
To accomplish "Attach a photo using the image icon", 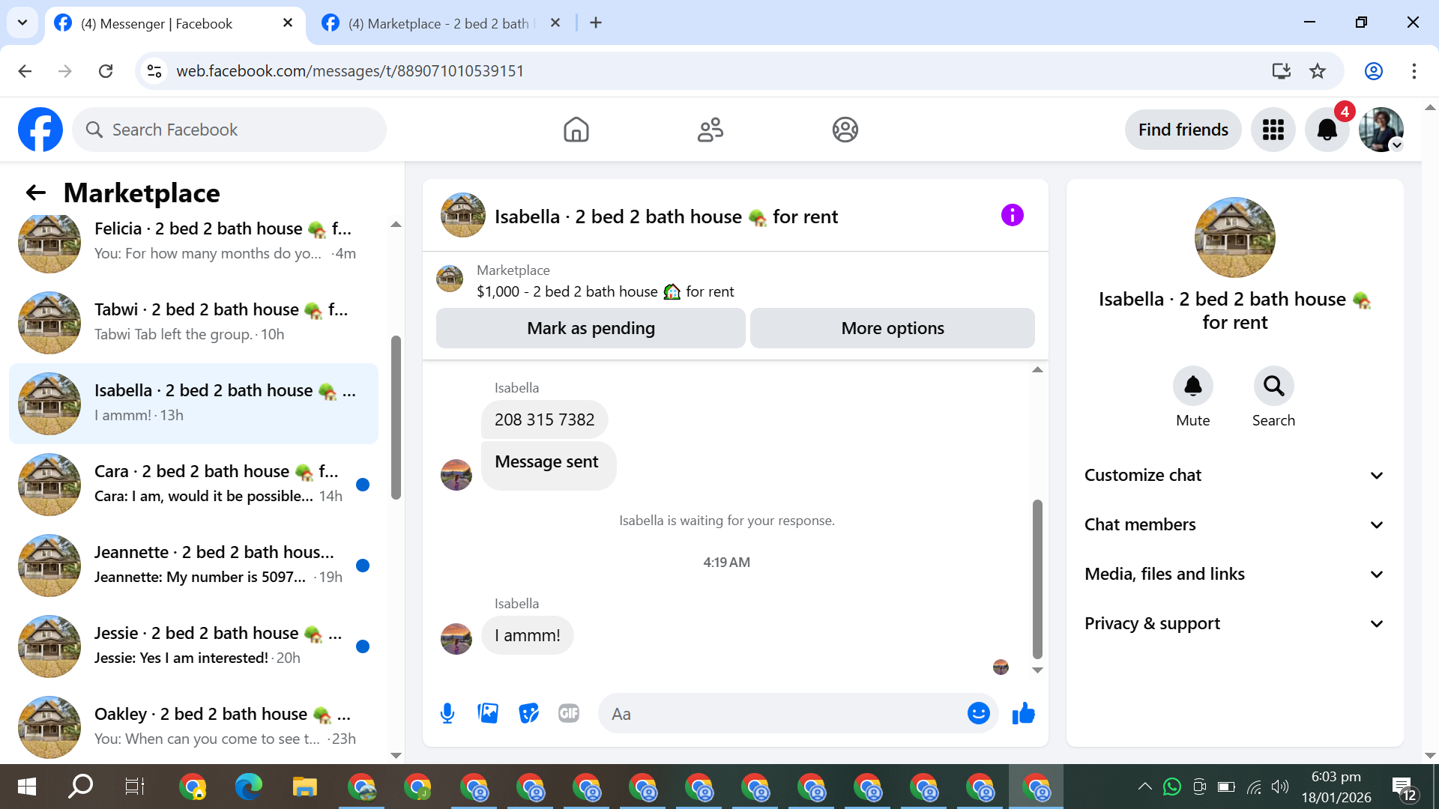I will point(488,713).
